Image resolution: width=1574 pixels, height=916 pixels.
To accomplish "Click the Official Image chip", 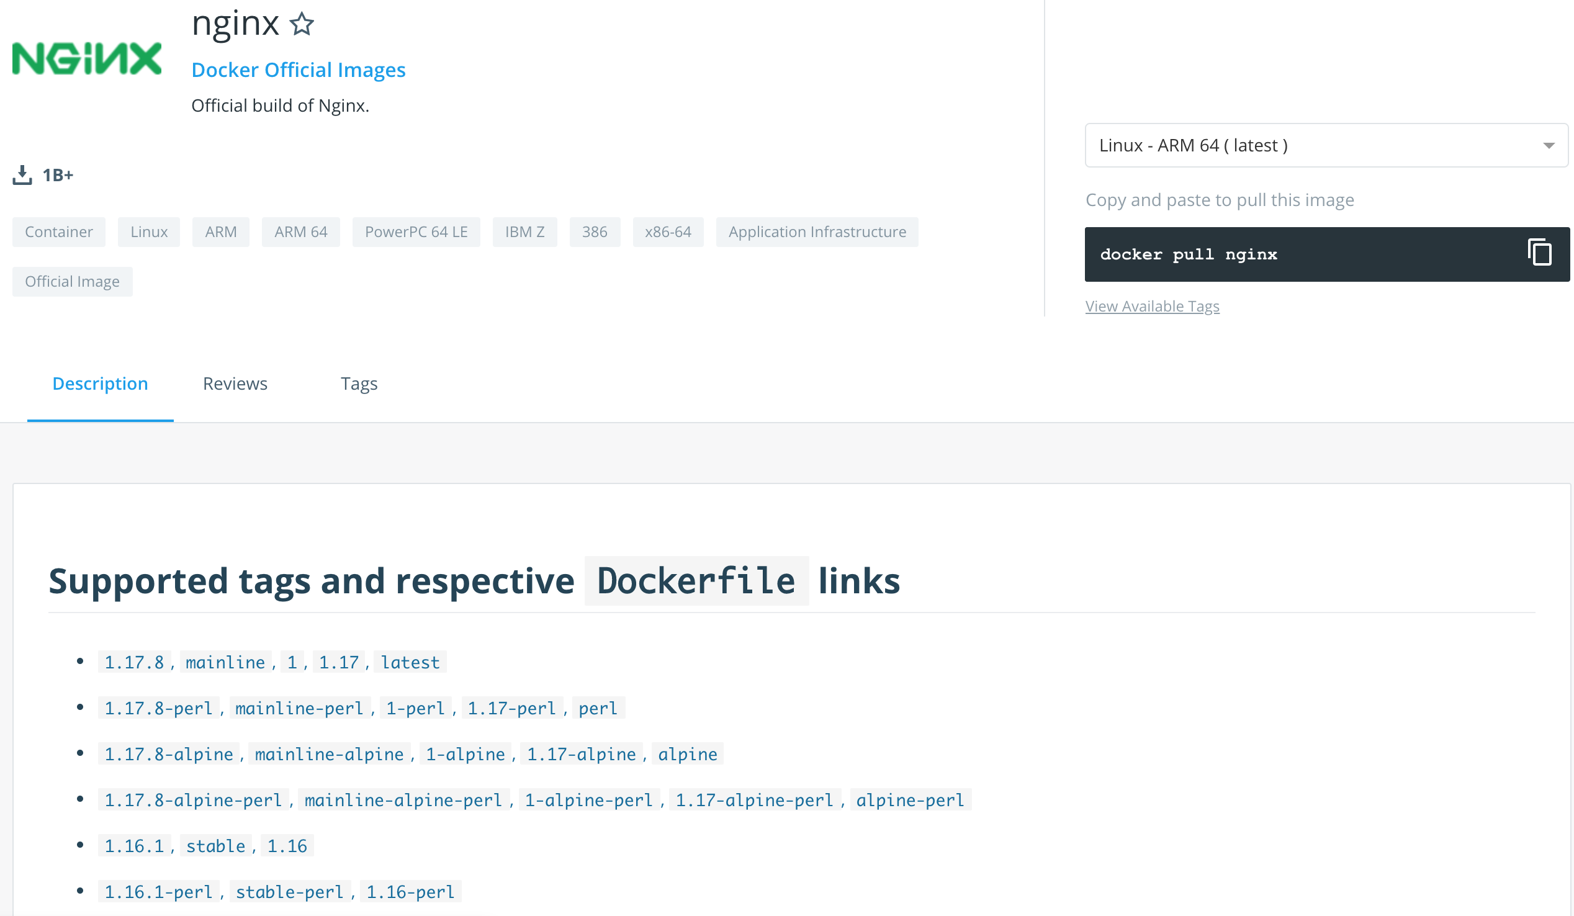I will click(x=72, y=282).
